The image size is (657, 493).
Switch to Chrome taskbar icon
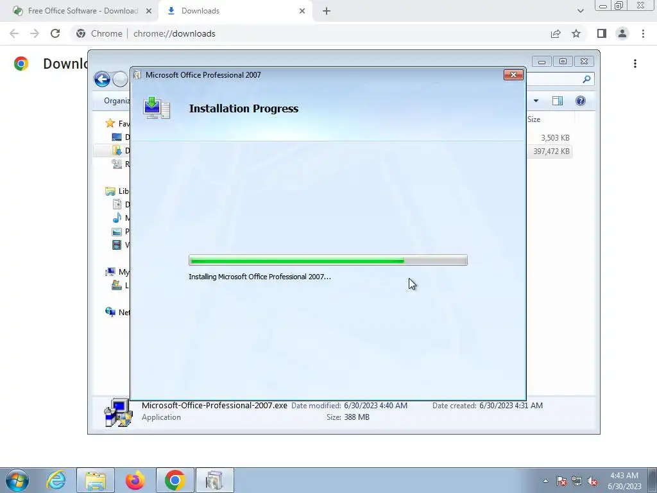(x=175, y=480)
